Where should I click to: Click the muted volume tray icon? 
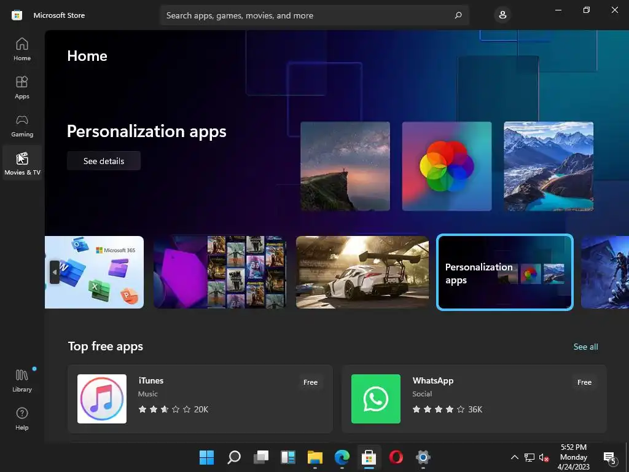[x=544, y=457]
